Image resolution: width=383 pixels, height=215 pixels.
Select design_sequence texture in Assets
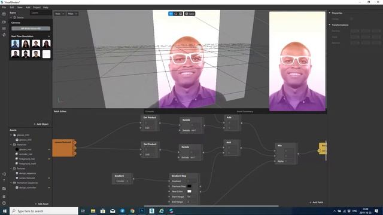pos(28,173)
